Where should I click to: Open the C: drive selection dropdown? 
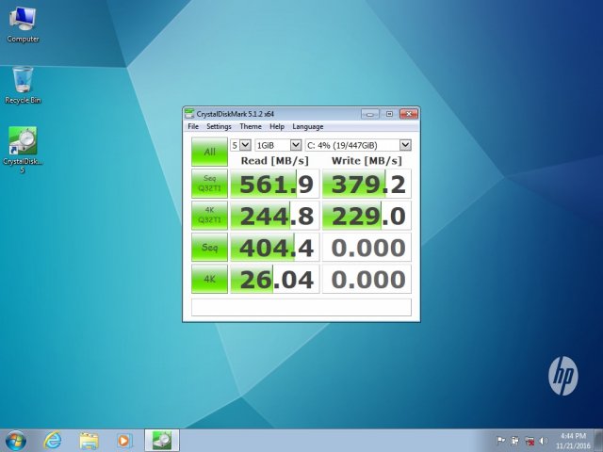coord(358,145)
